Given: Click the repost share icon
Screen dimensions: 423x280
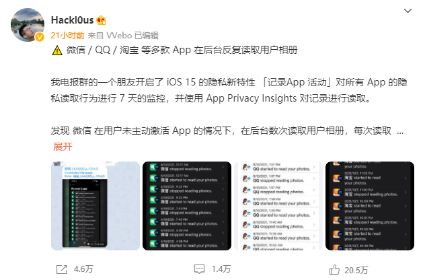Looking at the screenshot, I should point(61,269).
